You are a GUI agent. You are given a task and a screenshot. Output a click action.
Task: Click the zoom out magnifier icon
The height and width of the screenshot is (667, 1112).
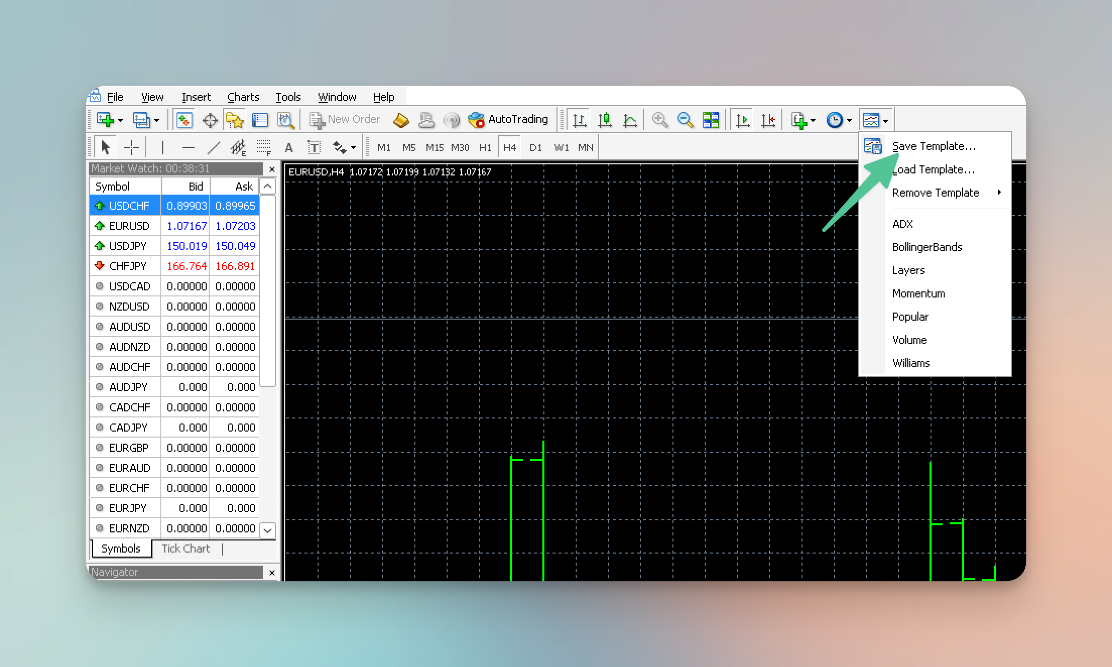pos(685,120)
